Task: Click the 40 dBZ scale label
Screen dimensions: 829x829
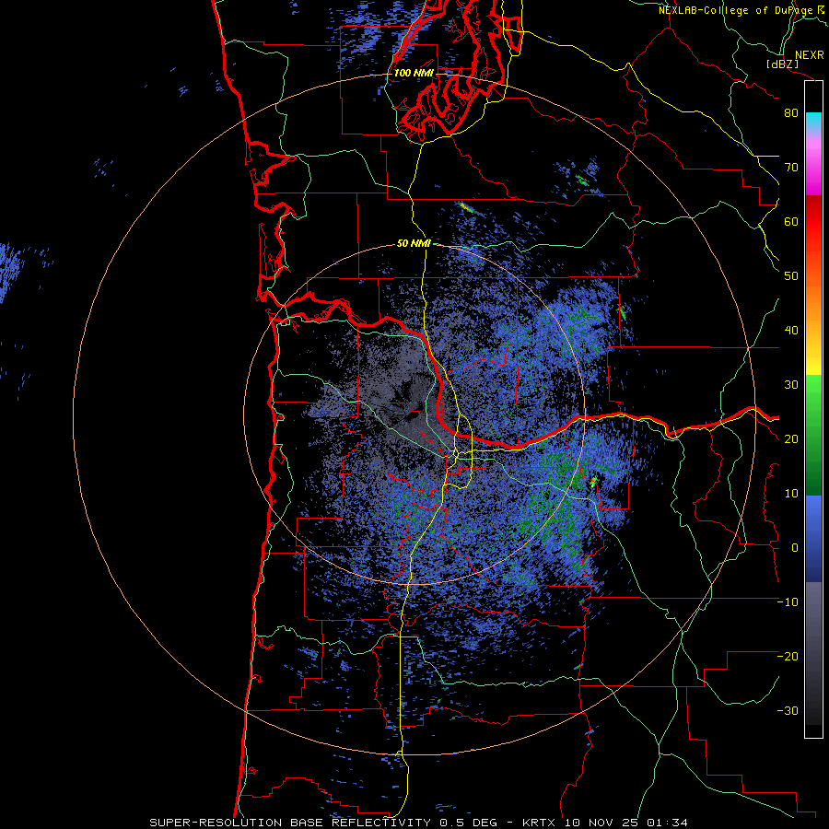Action: click(791, 331)
